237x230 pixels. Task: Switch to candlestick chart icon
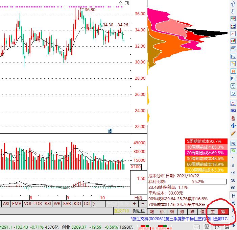click(x=233, y=41)
